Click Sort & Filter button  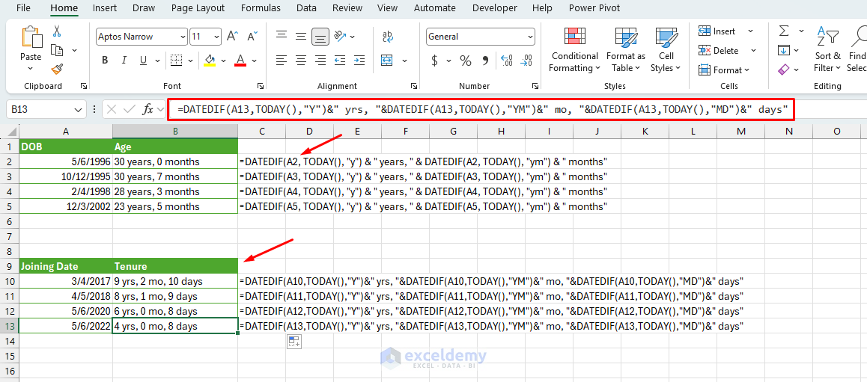pyautogui.click(x=828, y=50)
